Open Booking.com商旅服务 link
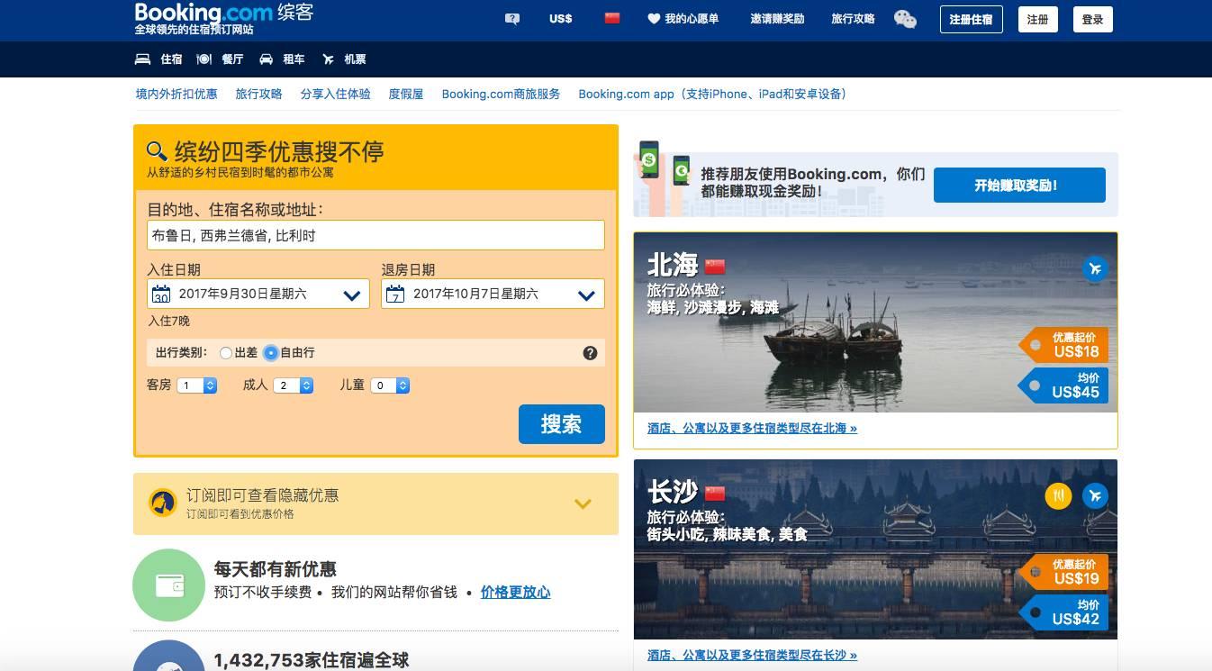 501,94
